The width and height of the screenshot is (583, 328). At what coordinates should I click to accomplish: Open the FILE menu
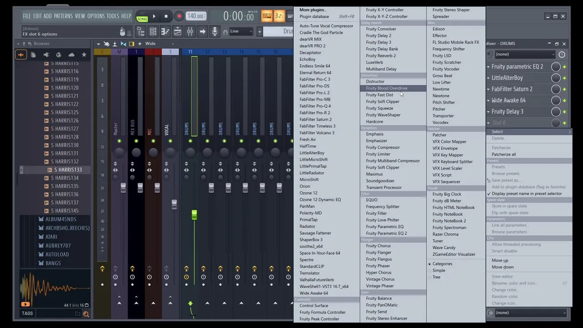click(27, 16)
